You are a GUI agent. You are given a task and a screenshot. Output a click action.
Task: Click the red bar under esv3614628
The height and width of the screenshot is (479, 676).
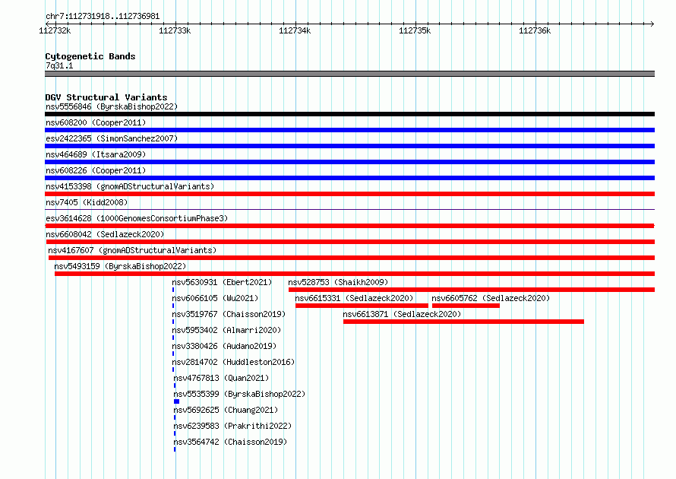click(x=349, y=226)
